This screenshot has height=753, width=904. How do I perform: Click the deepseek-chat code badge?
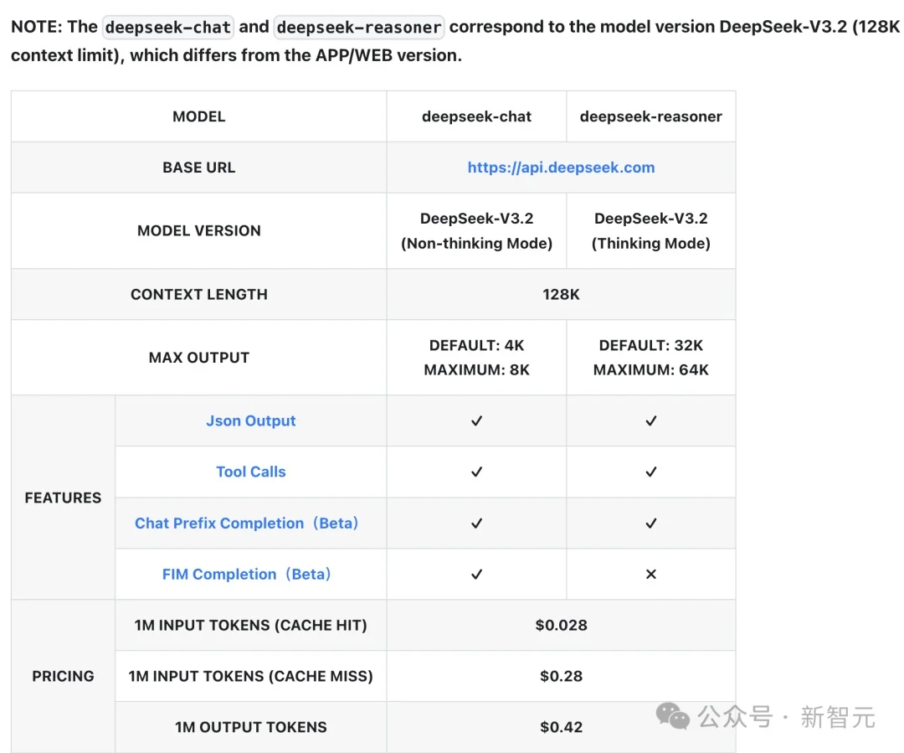click(167, 27)
